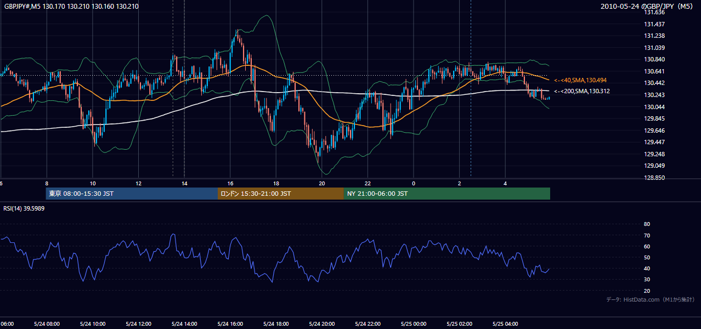Click RSI scale value 40
Screen dimensions: 701x329
[647, 268]
